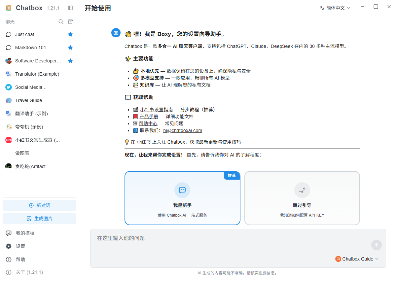Click the 生成图片 button
This screenshot has height=281, width=397.
coord(39,219)
